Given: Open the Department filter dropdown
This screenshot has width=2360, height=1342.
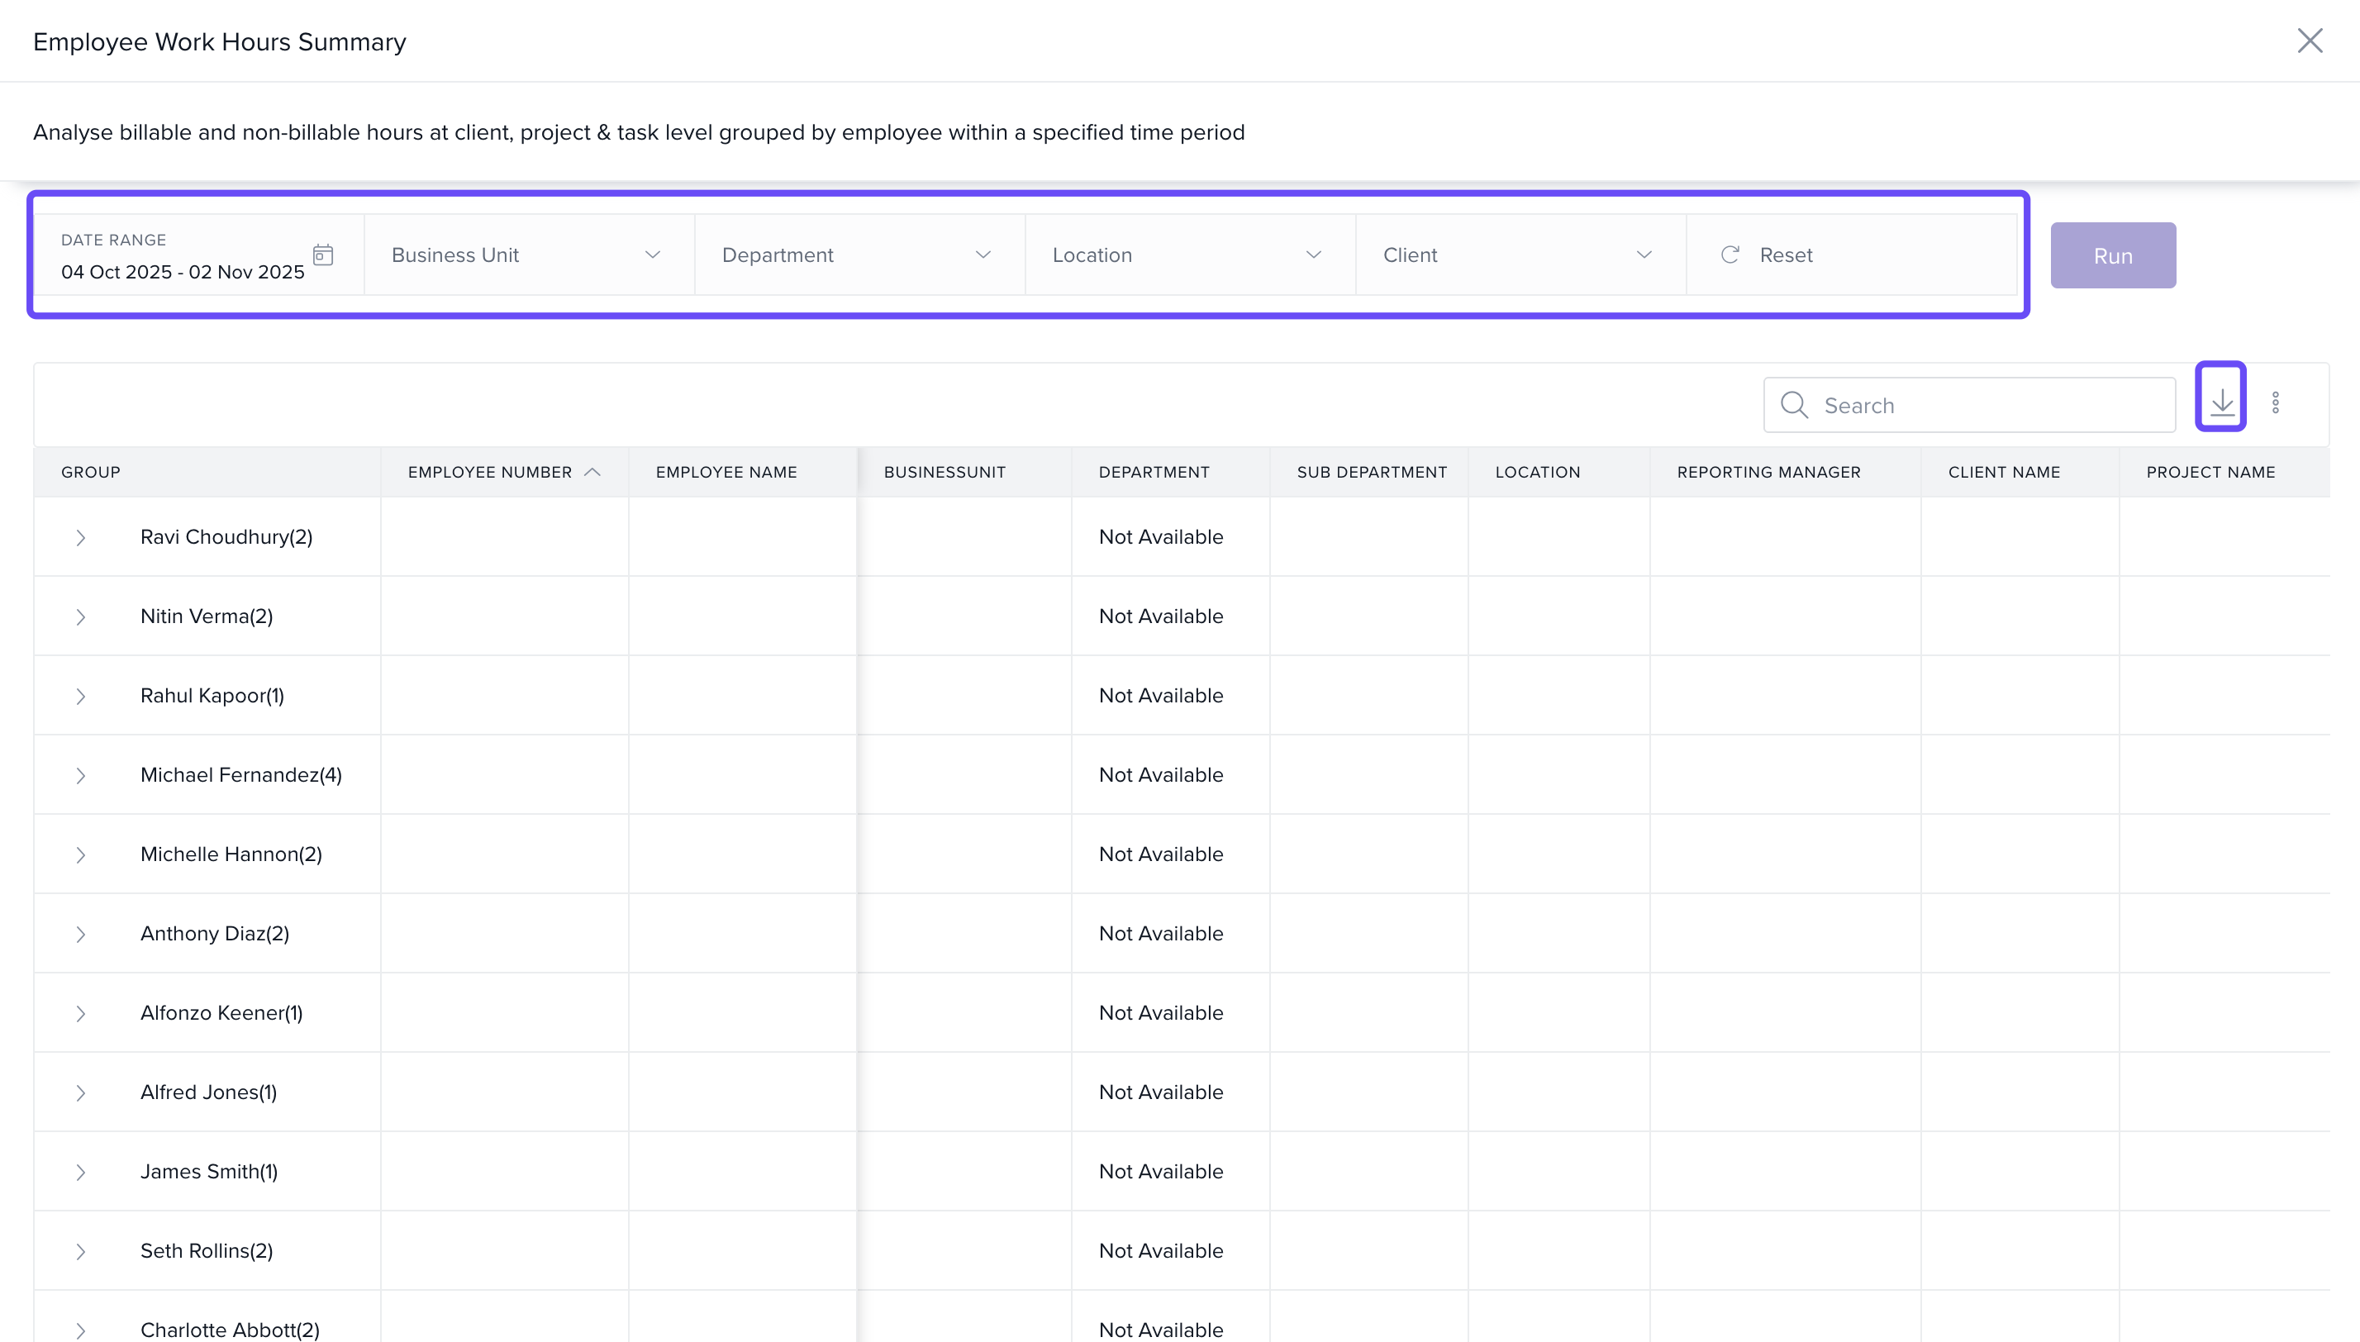Looking at the screenshot, I should pos(858,255).
